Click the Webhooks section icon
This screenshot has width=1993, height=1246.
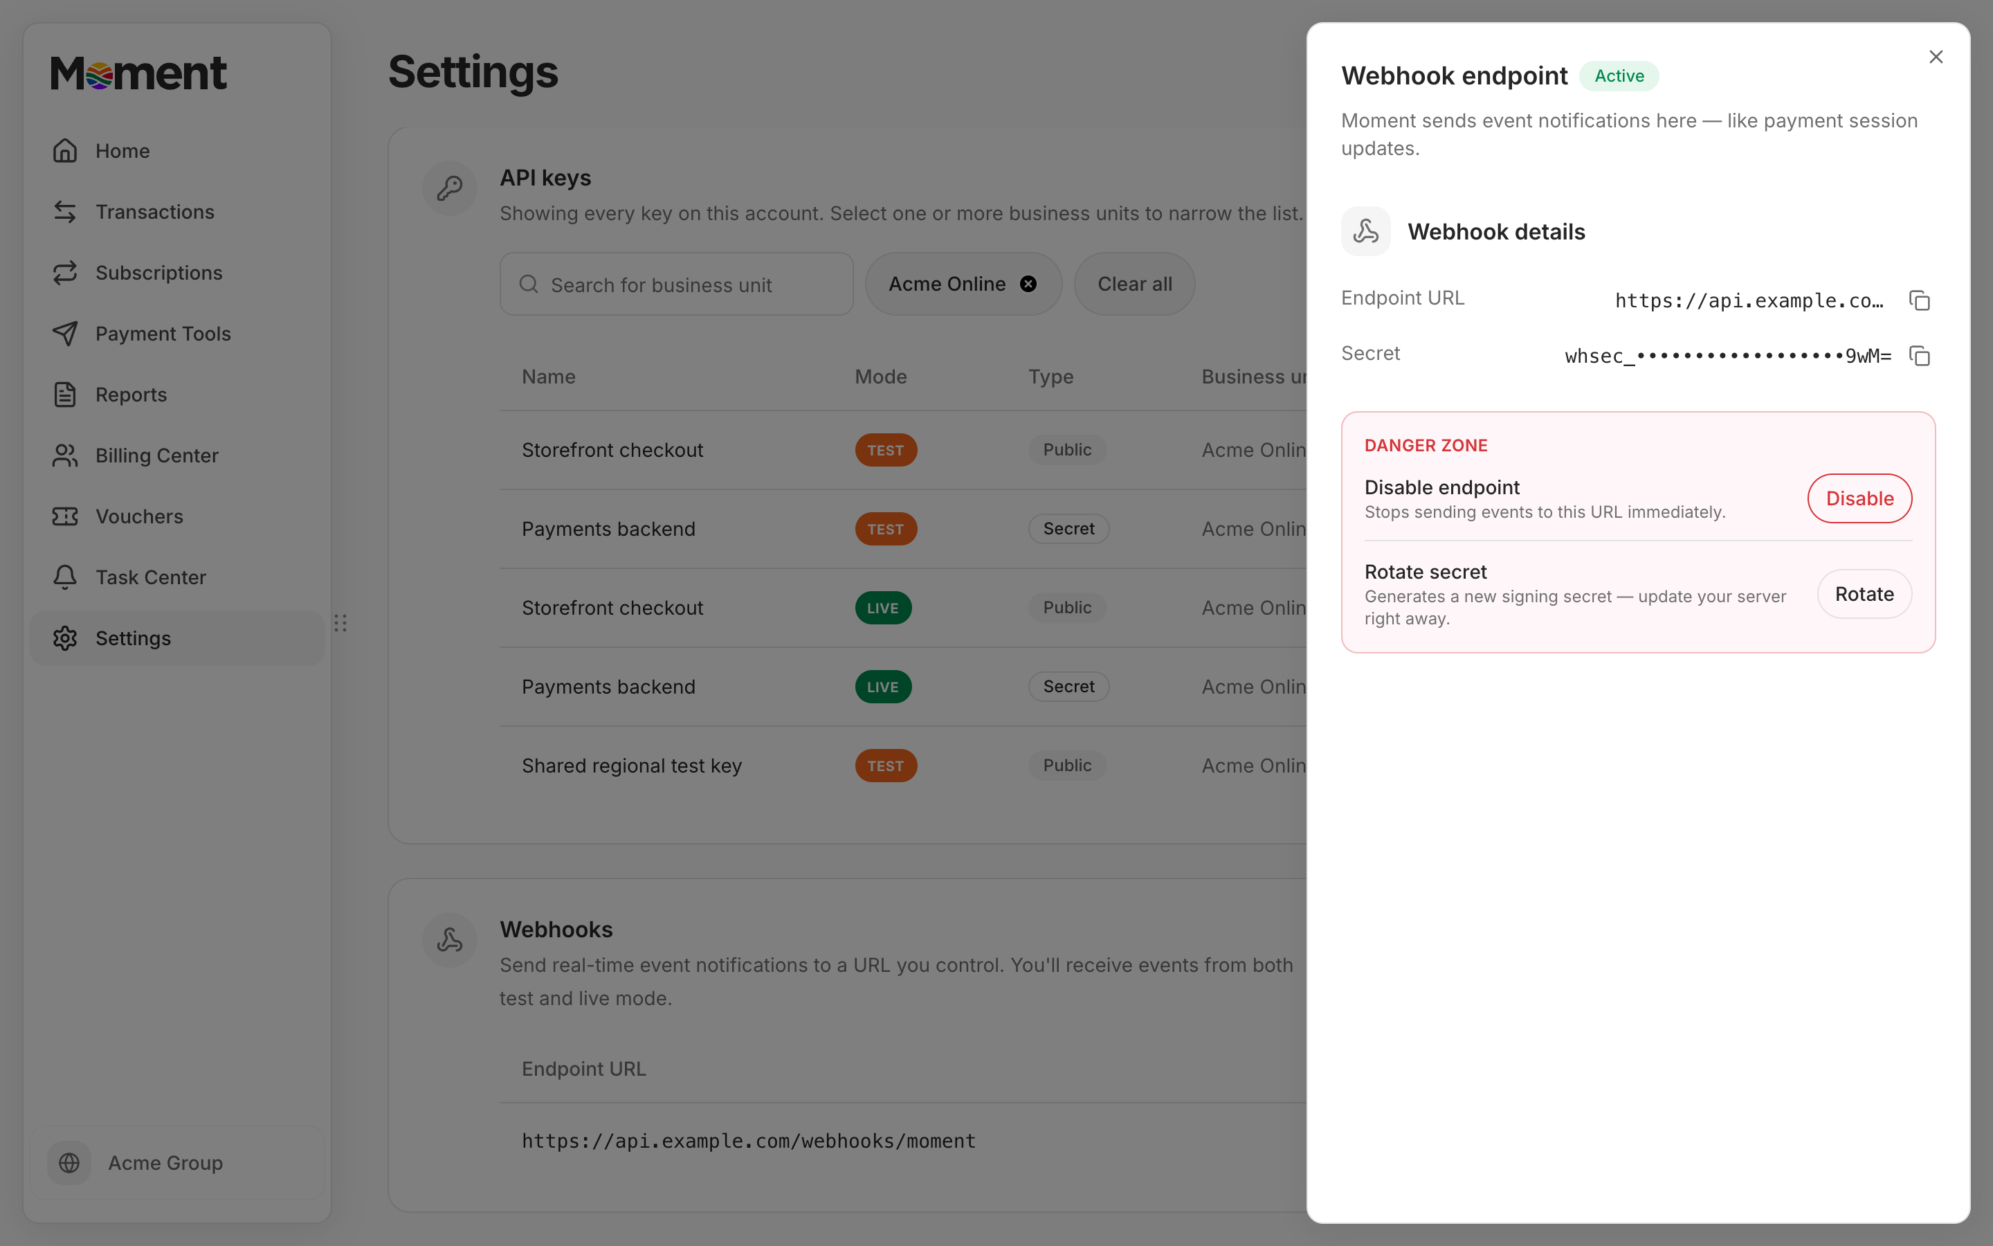click(x=450, y=940)
